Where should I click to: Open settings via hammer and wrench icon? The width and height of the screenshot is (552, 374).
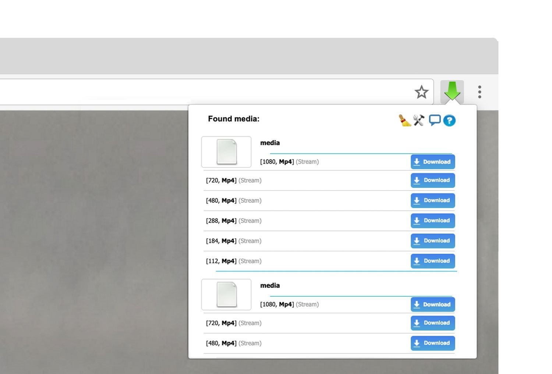pos(419,120)
